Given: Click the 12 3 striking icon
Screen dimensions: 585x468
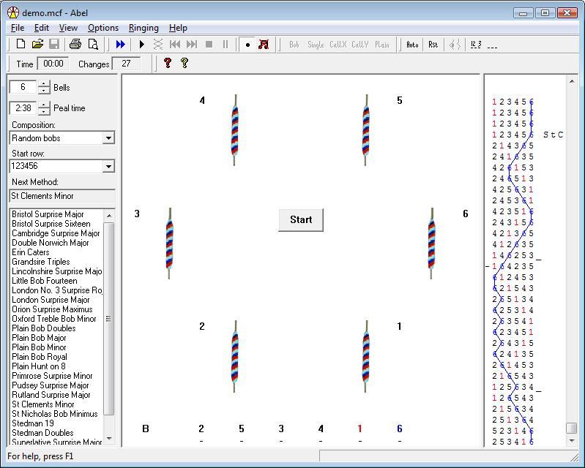Looking at the screenshot, I should [476, 45].
